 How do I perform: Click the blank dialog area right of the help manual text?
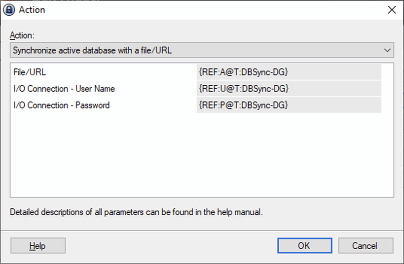[335, 213]
